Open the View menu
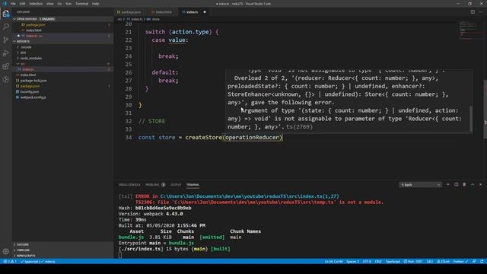This screenshot has height=274, width=487. pos(50,4)
